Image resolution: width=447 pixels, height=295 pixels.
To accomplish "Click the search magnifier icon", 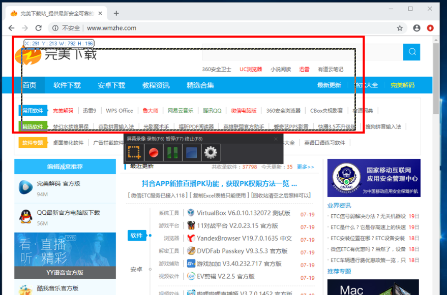I will [x=412, y=52].
